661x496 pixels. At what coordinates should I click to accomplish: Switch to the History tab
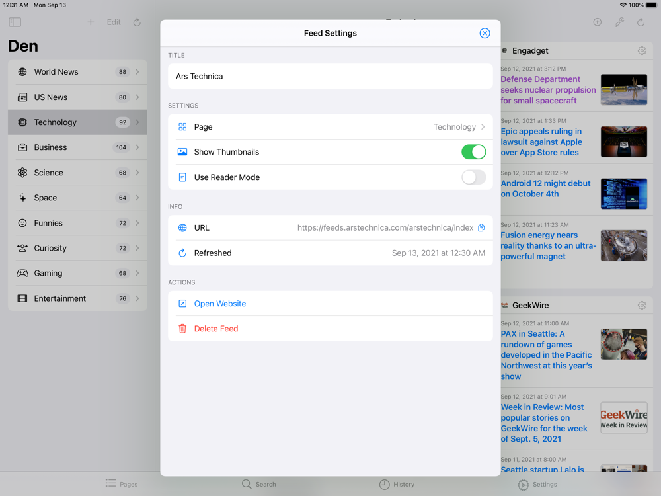pyautogui.click(x=397, y=484)
